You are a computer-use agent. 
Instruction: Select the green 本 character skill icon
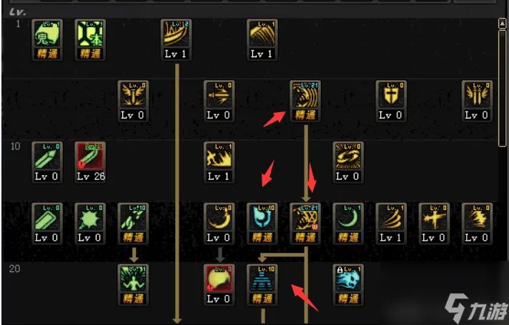[90, 39]
